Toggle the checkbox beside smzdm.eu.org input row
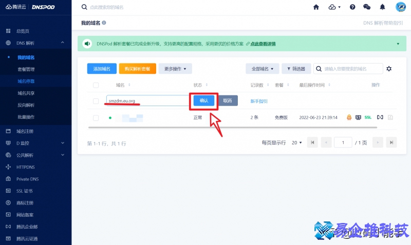The image size is (411, 245). 96,101
